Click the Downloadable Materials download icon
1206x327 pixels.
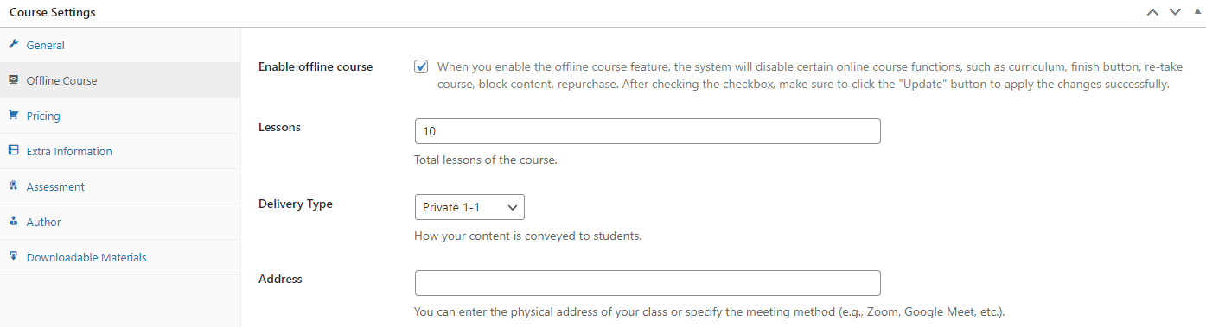[13, 257]
